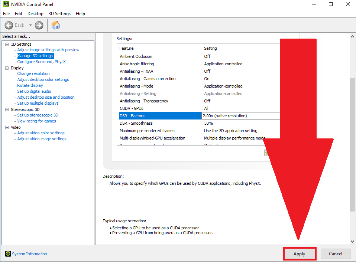Viewport: 356px width, 262px height.
Task: Select the Antialiasing - Transparency row
Action: tap(199, 101)
